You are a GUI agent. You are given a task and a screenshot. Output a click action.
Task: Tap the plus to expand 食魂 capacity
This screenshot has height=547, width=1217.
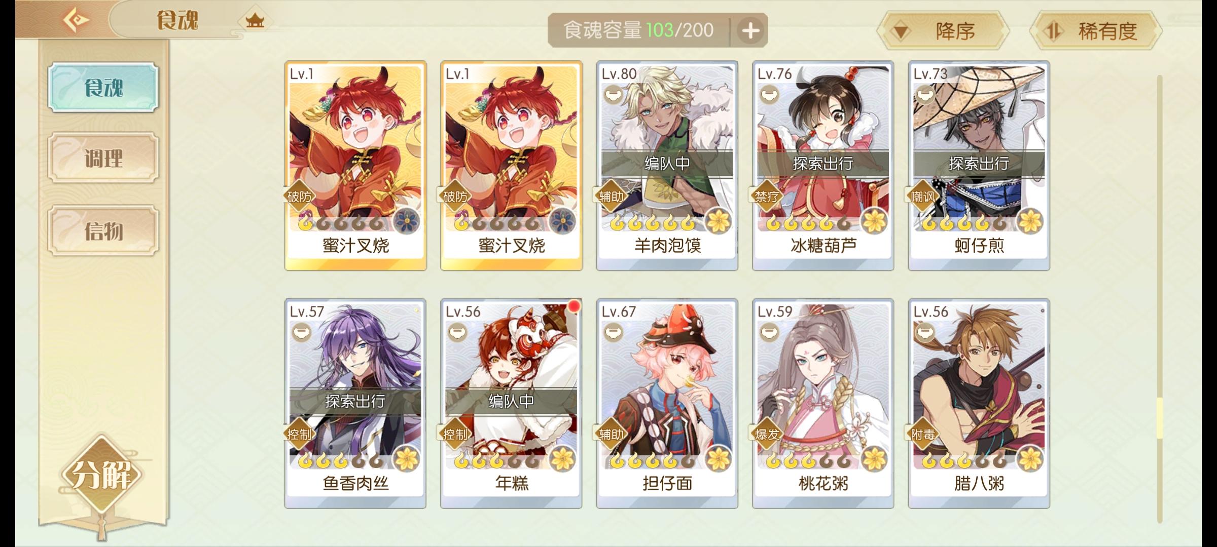pos(750,31)
